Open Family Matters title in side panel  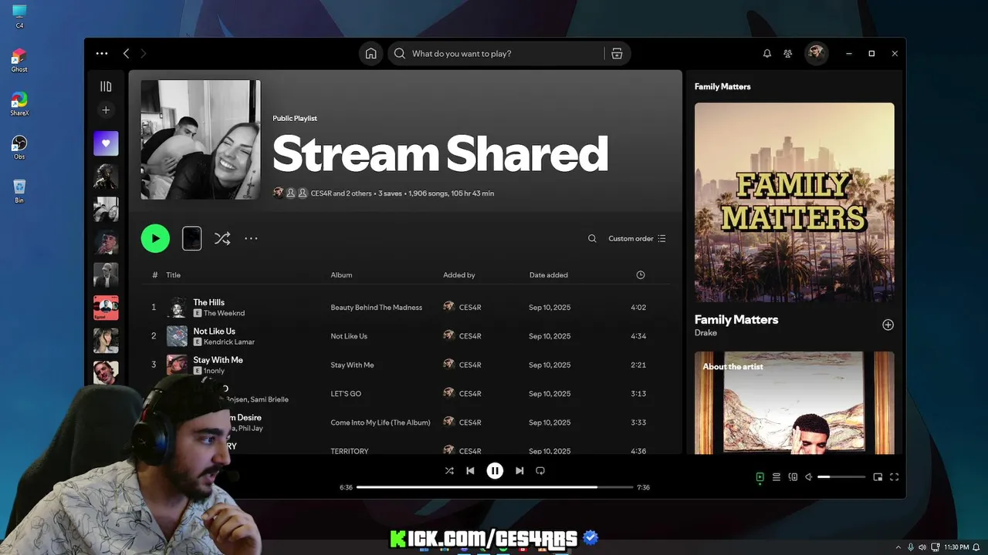736,319
